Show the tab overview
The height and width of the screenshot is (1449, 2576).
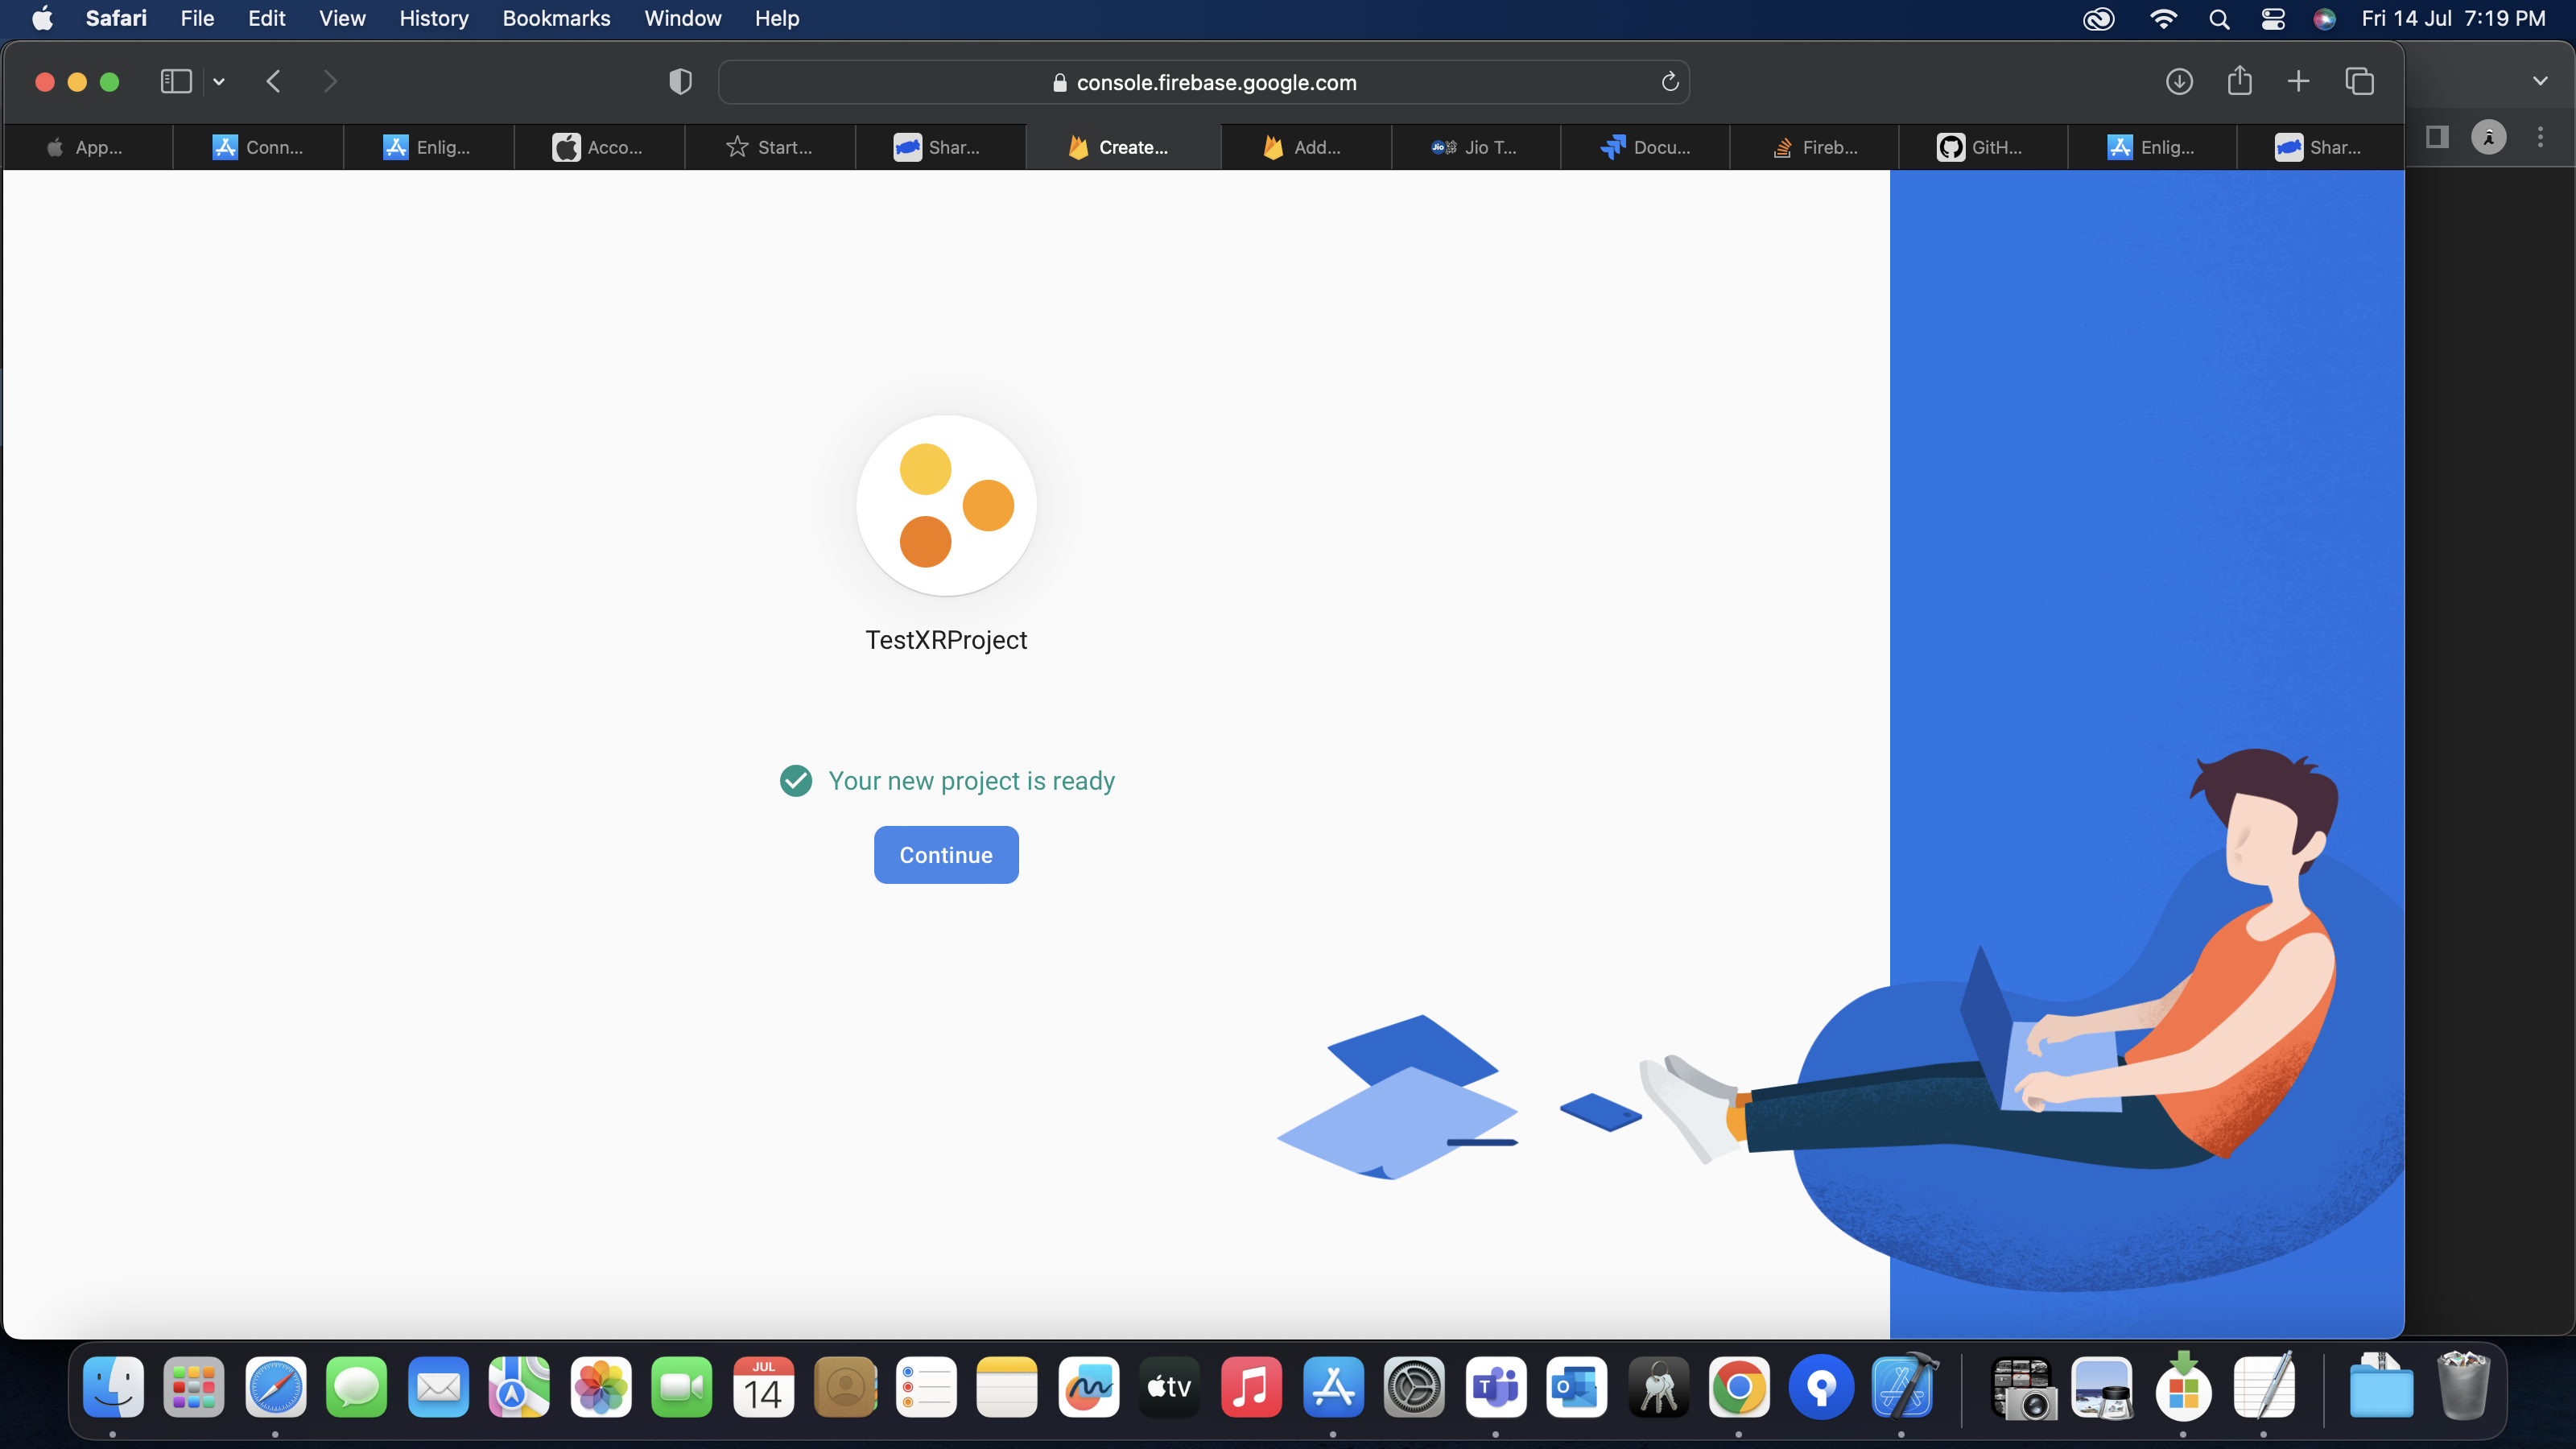click(x=2359, y=82)
